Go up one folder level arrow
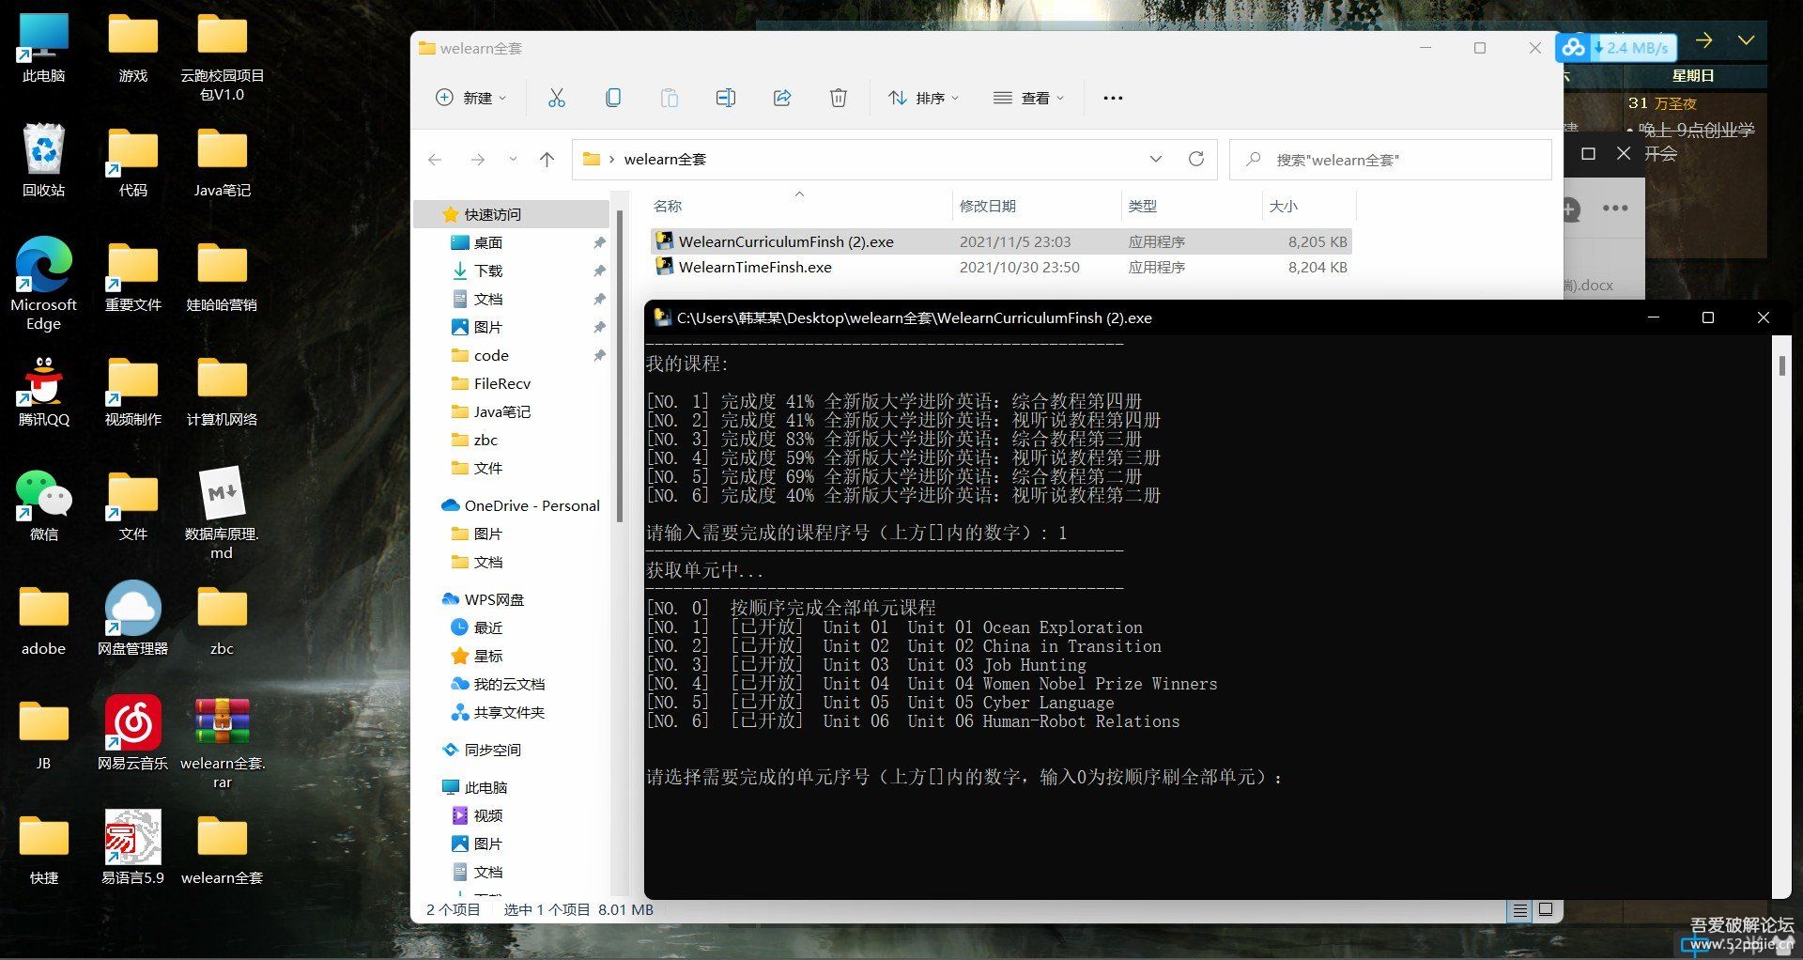 tap(547, 160)
